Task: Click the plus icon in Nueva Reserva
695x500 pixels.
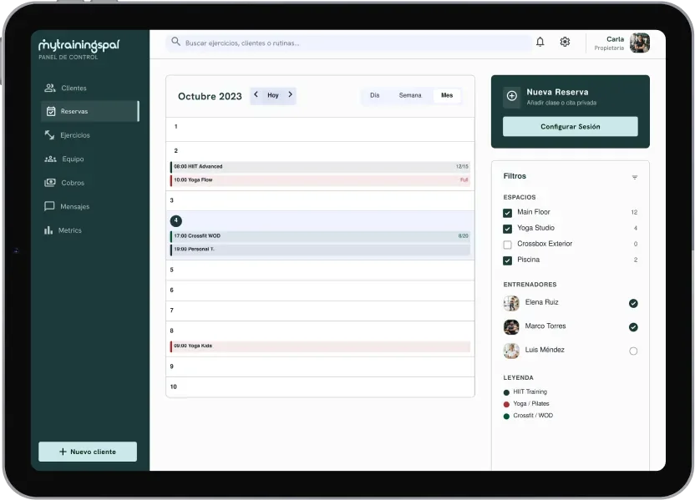Action: tap(511, 96)
